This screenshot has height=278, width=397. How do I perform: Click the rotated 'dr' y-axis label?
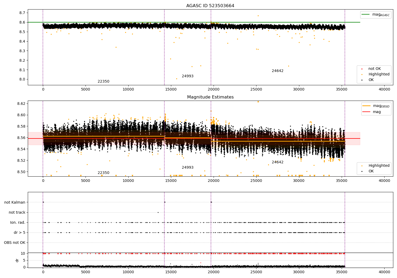[17, 260]
